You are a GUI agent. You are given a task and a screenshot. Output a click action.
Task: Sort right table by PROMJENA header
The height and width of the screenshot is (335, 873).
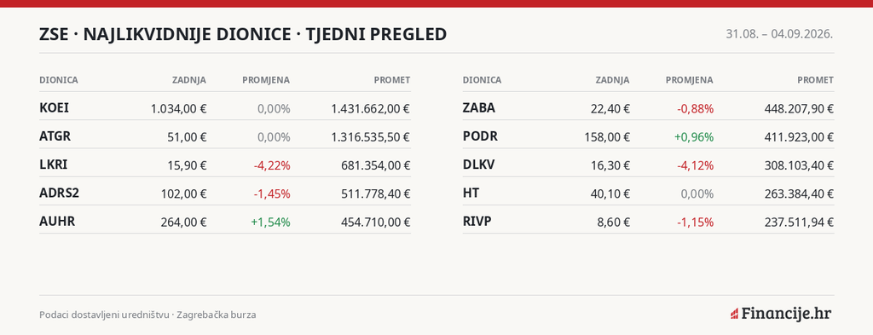689,80
